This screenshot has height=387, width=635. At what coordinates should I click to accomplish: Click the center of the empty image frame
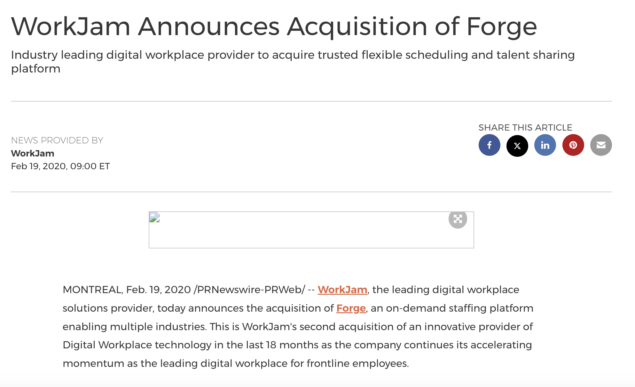coord(311,230)
